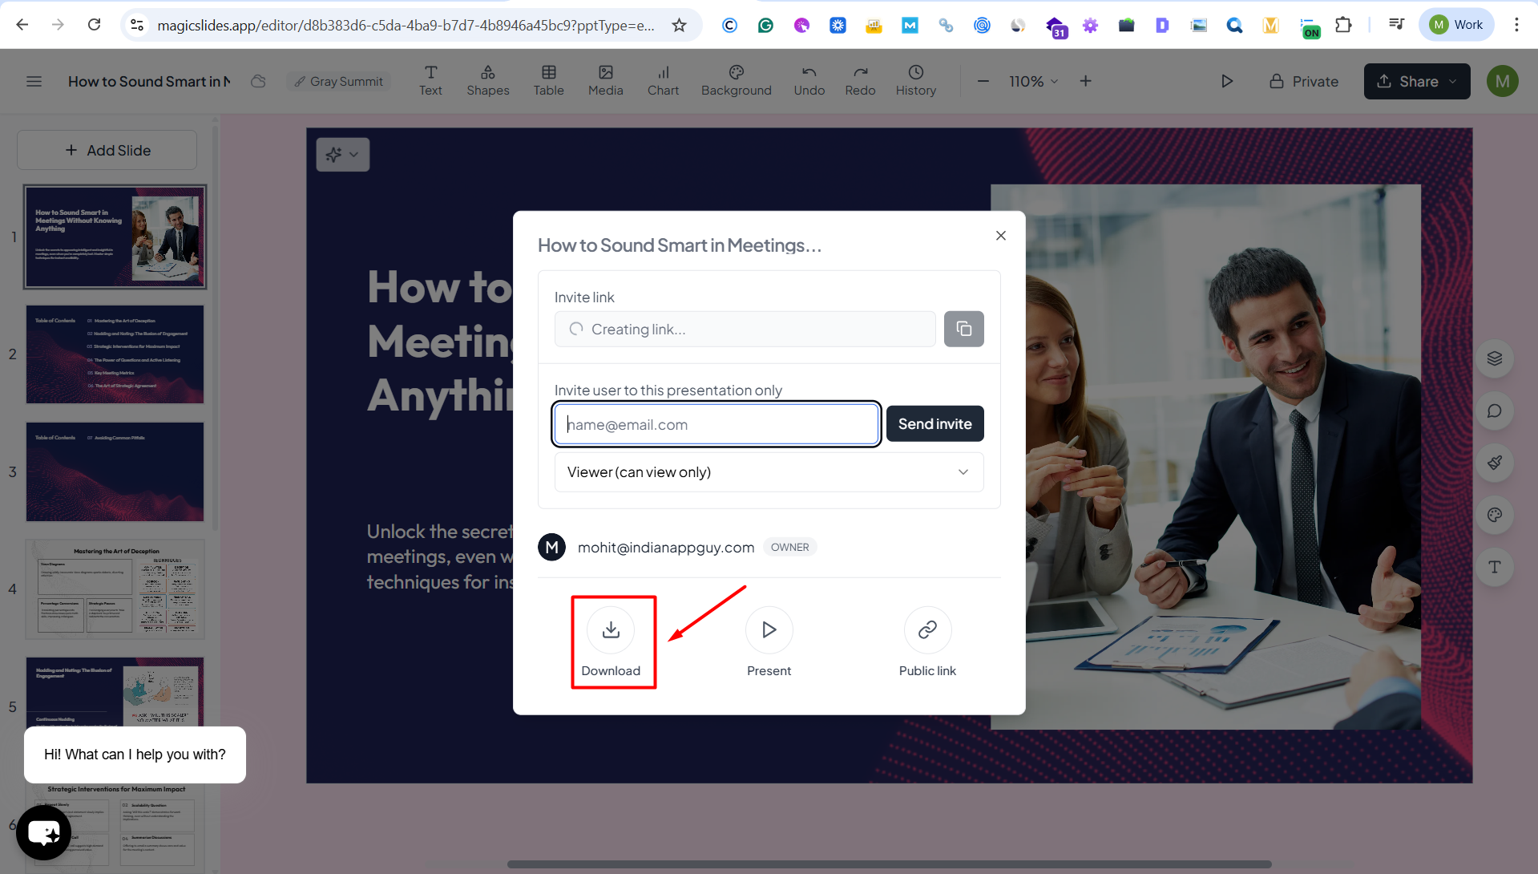Viewport: 1538px width, 874px height.
Task: Open the chat support widget
Action: coord(43,833)
